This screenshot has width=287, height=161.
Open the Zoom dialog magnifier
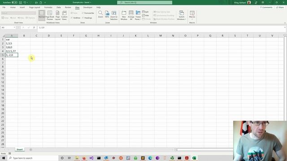click(x=100, y=14)
